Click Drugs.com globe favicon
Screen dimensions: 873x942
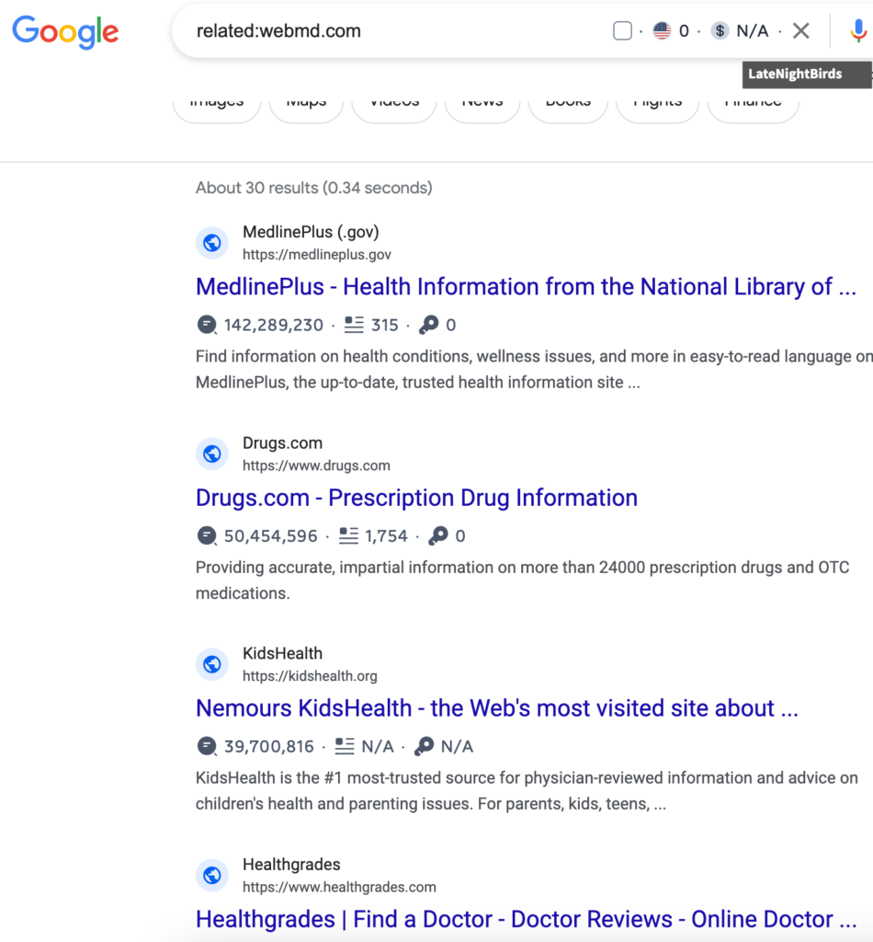tap(211, 454)
